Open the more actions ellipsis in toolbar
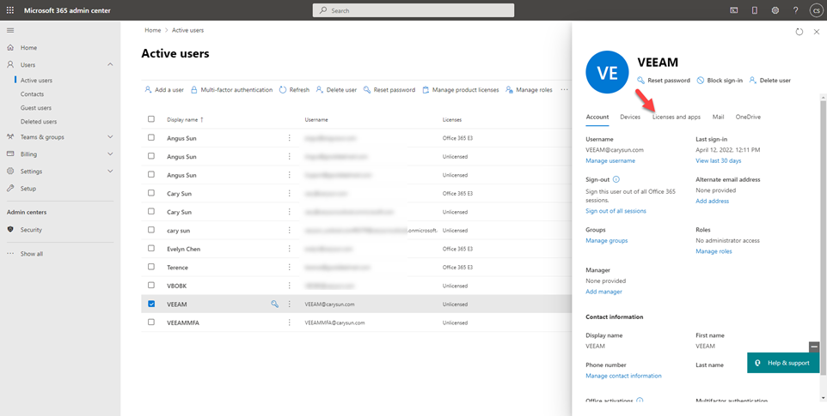Screen dimensions: 827x416 [564, 90]
